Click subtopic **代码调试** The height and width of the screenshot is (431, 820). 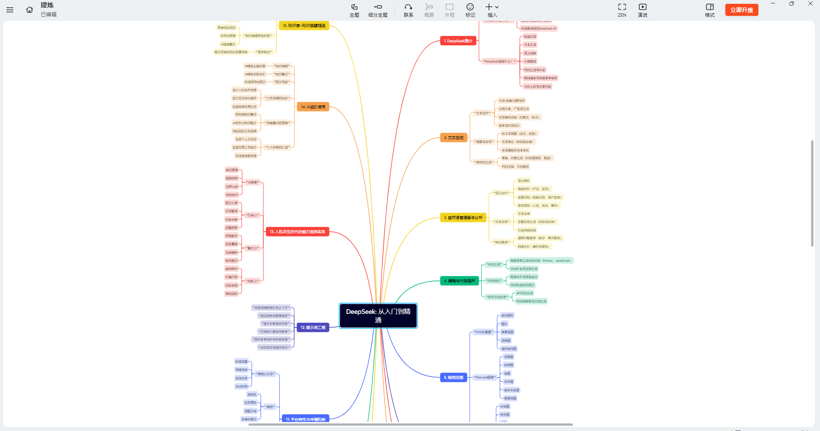point(494,281)
